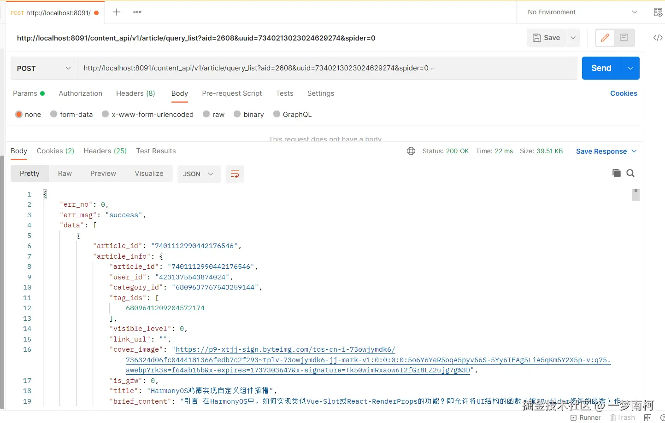
Task: Open the Cookies link
Action: coord(624,93)
